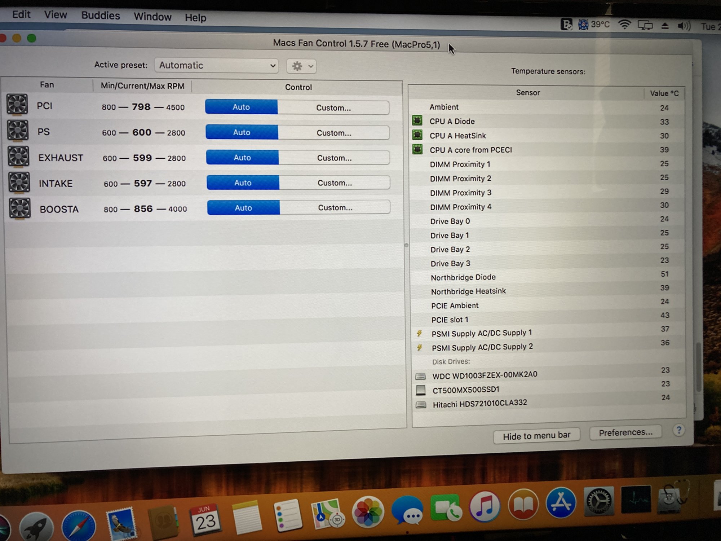Choose Custom control for EXHAUST fan
Viewport: 721px width, 541px height.
[x=334, y=158]
